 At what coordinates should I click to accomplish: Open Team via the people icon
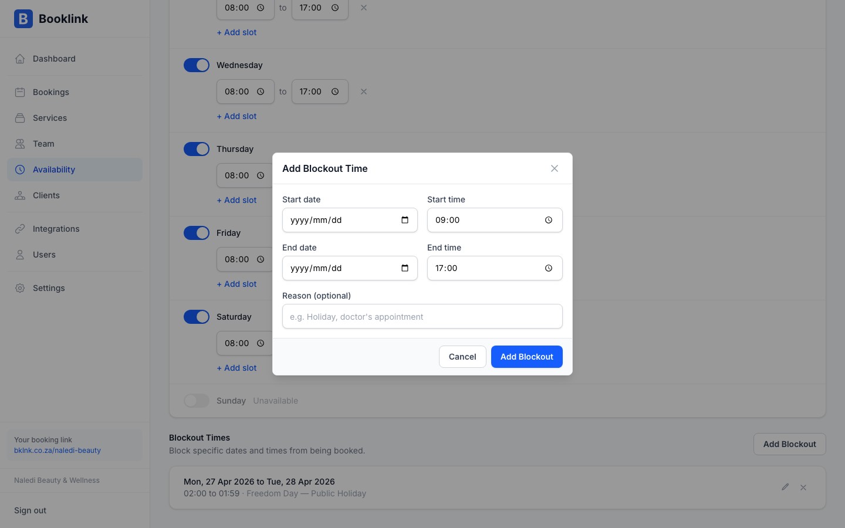click(20, 144)
